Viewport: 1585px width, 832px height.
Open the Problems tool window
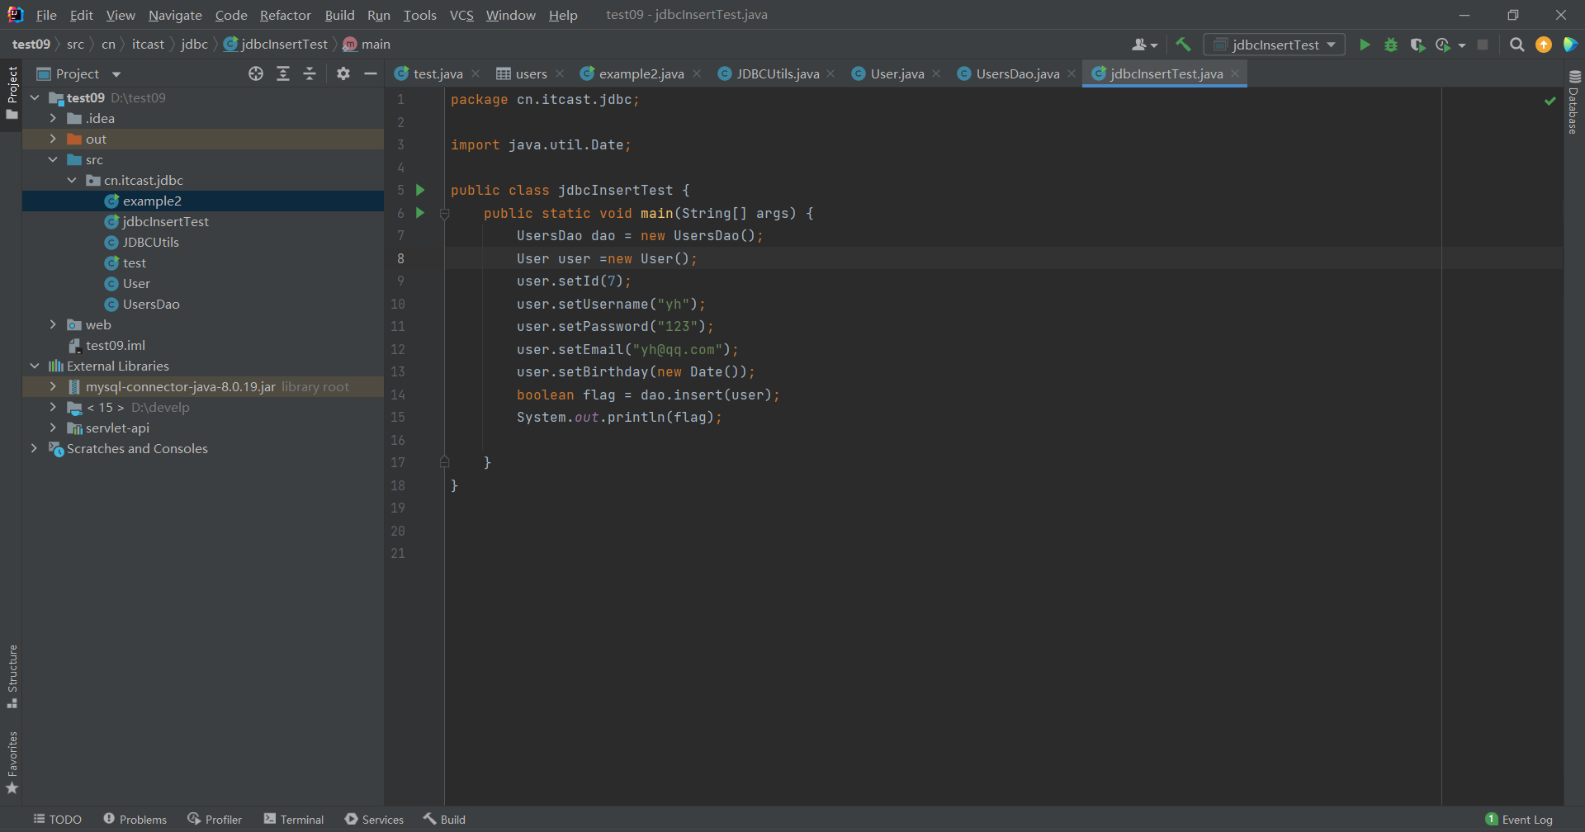[x=135, y=819]
